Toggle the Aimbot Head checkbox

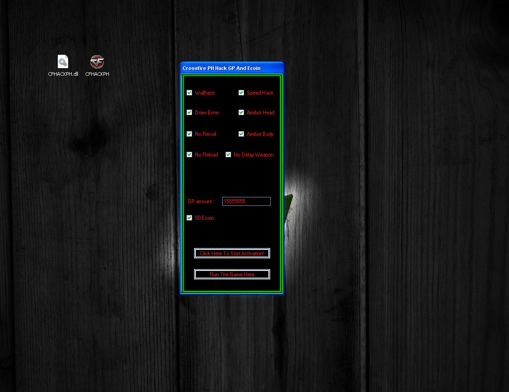coord(241,113)
